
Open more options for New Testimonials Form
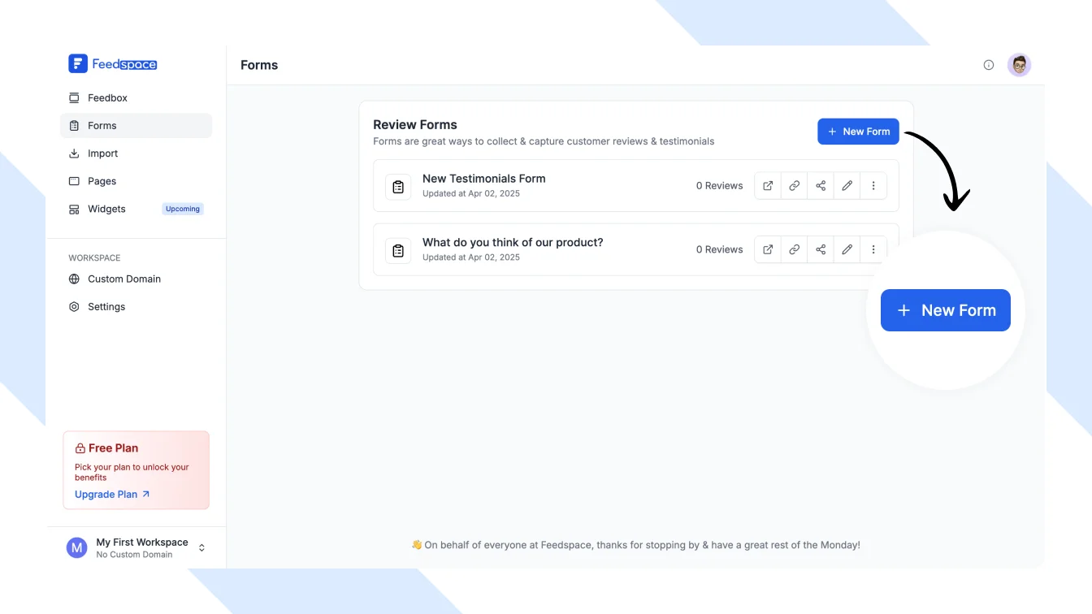pyautogui.click(x=873, y=186)
